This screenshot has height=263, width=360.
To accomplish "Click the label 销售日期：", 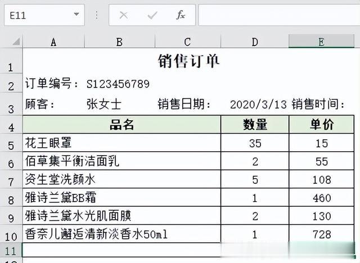I will coord(184,104).
